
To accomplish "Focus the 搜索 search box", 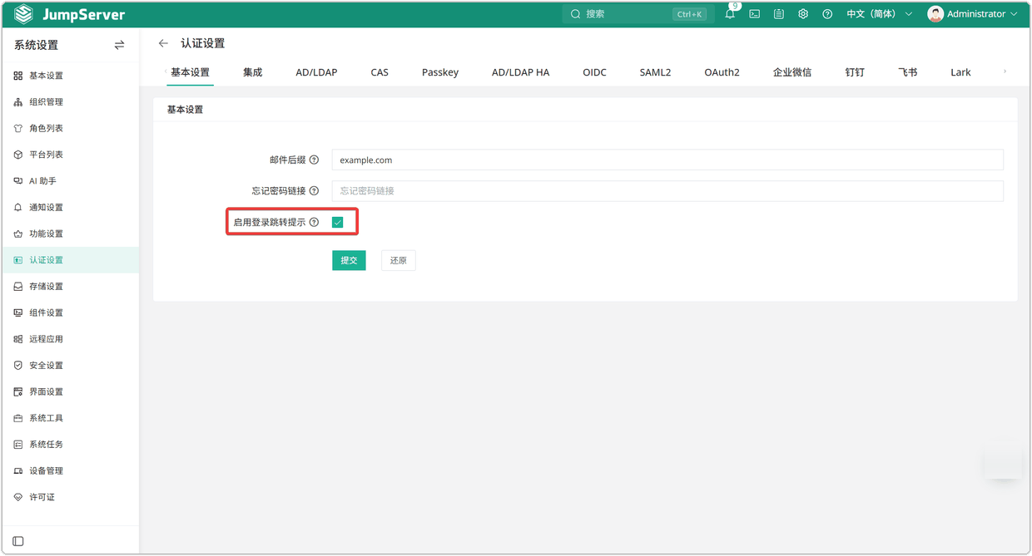I will click(637, 14).
